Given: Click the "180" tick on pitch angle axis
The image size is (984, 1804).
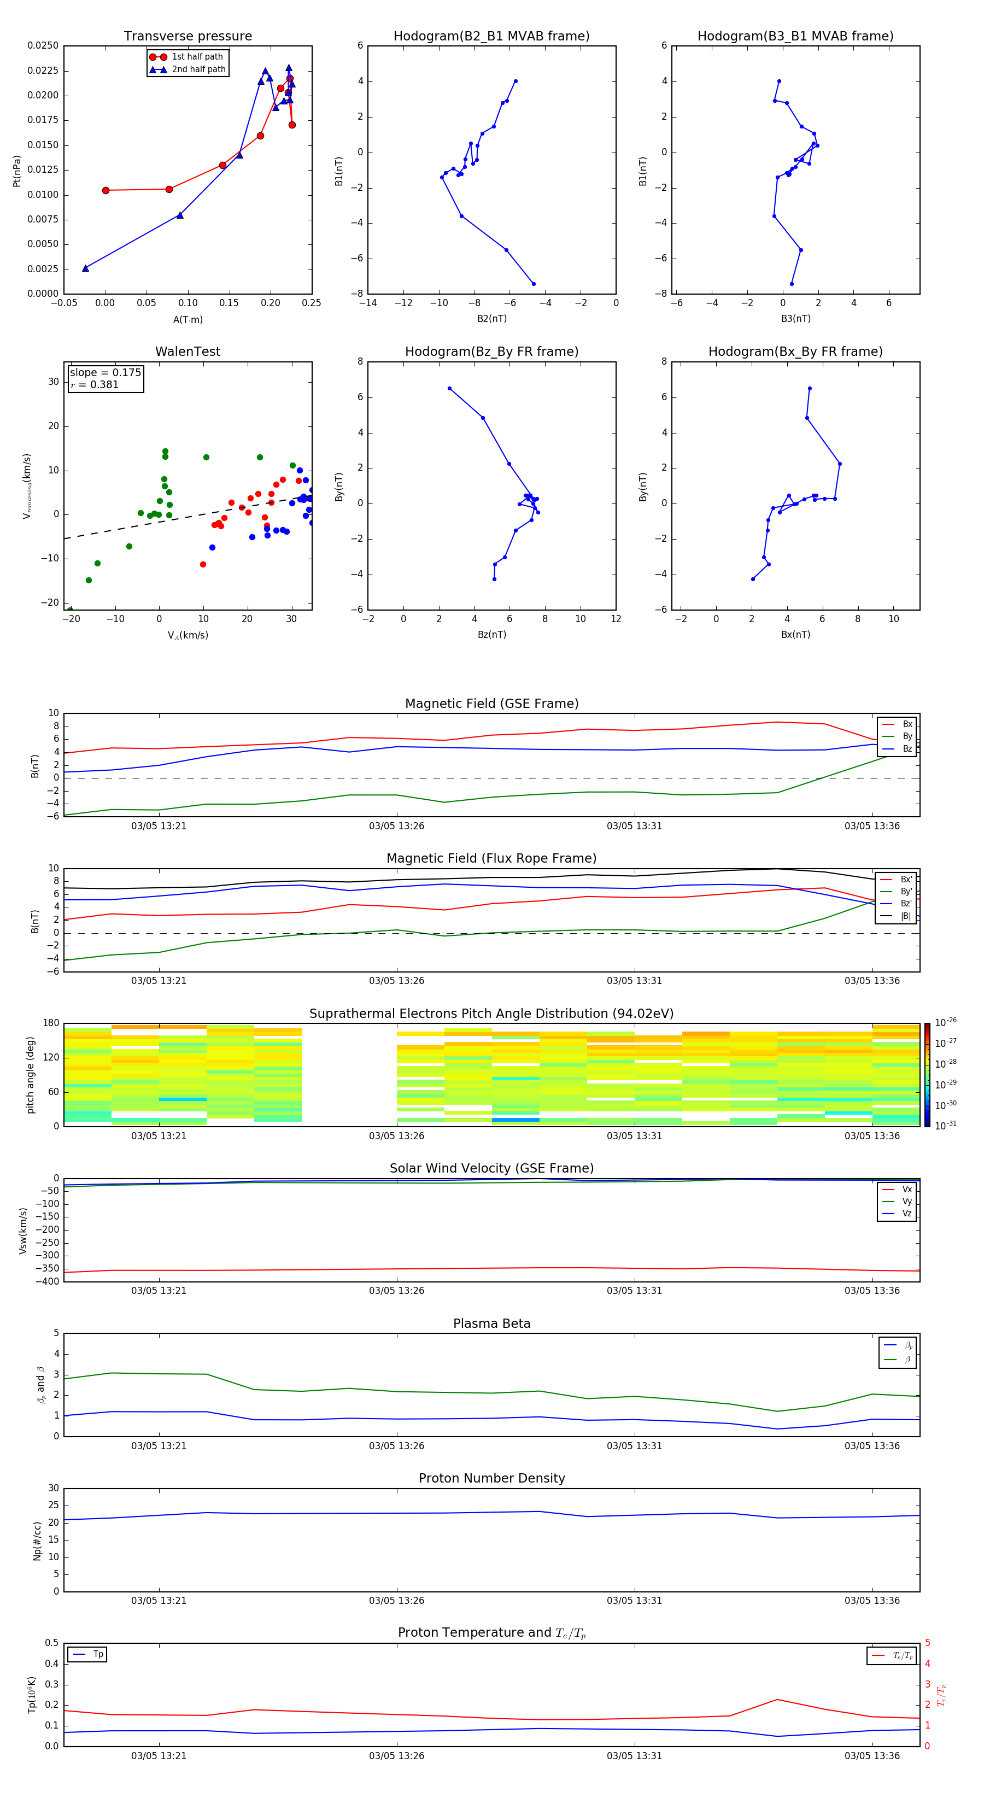Looking at the screenshot, I should coord(51,1023).
